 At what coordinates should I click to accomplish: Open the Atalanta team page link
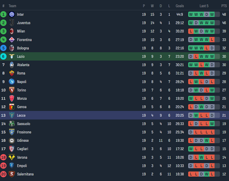point(23,65)
